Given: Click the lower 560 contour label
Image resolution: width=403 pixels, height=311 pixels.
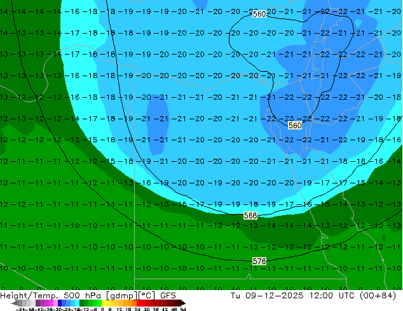Looking at the screenshot, I should tap(295, 126).
